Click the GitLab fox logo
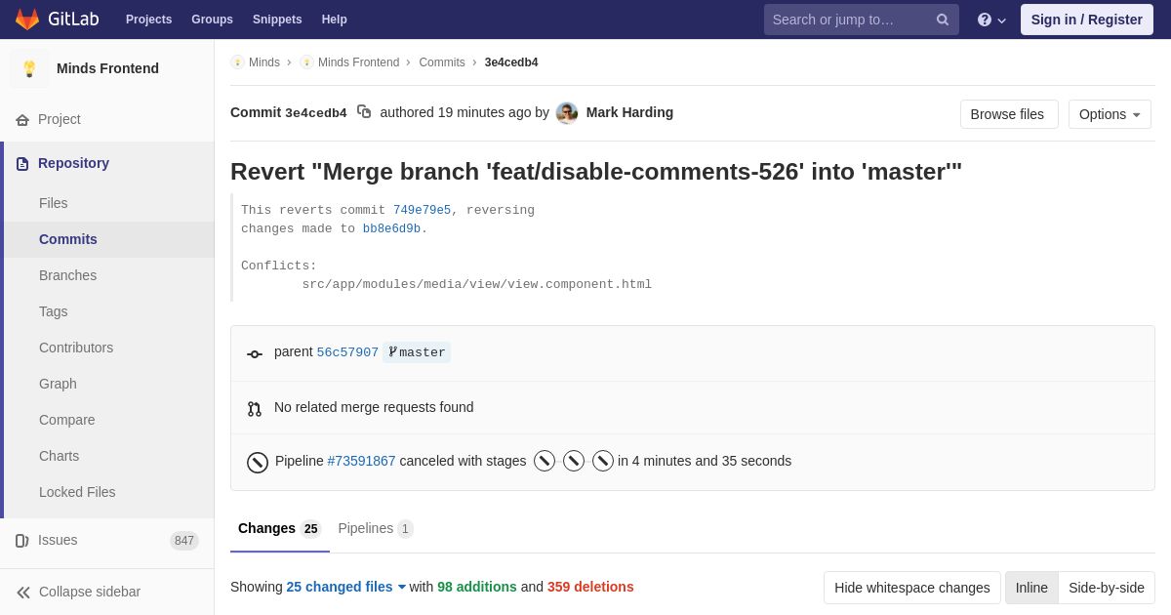 27,20
